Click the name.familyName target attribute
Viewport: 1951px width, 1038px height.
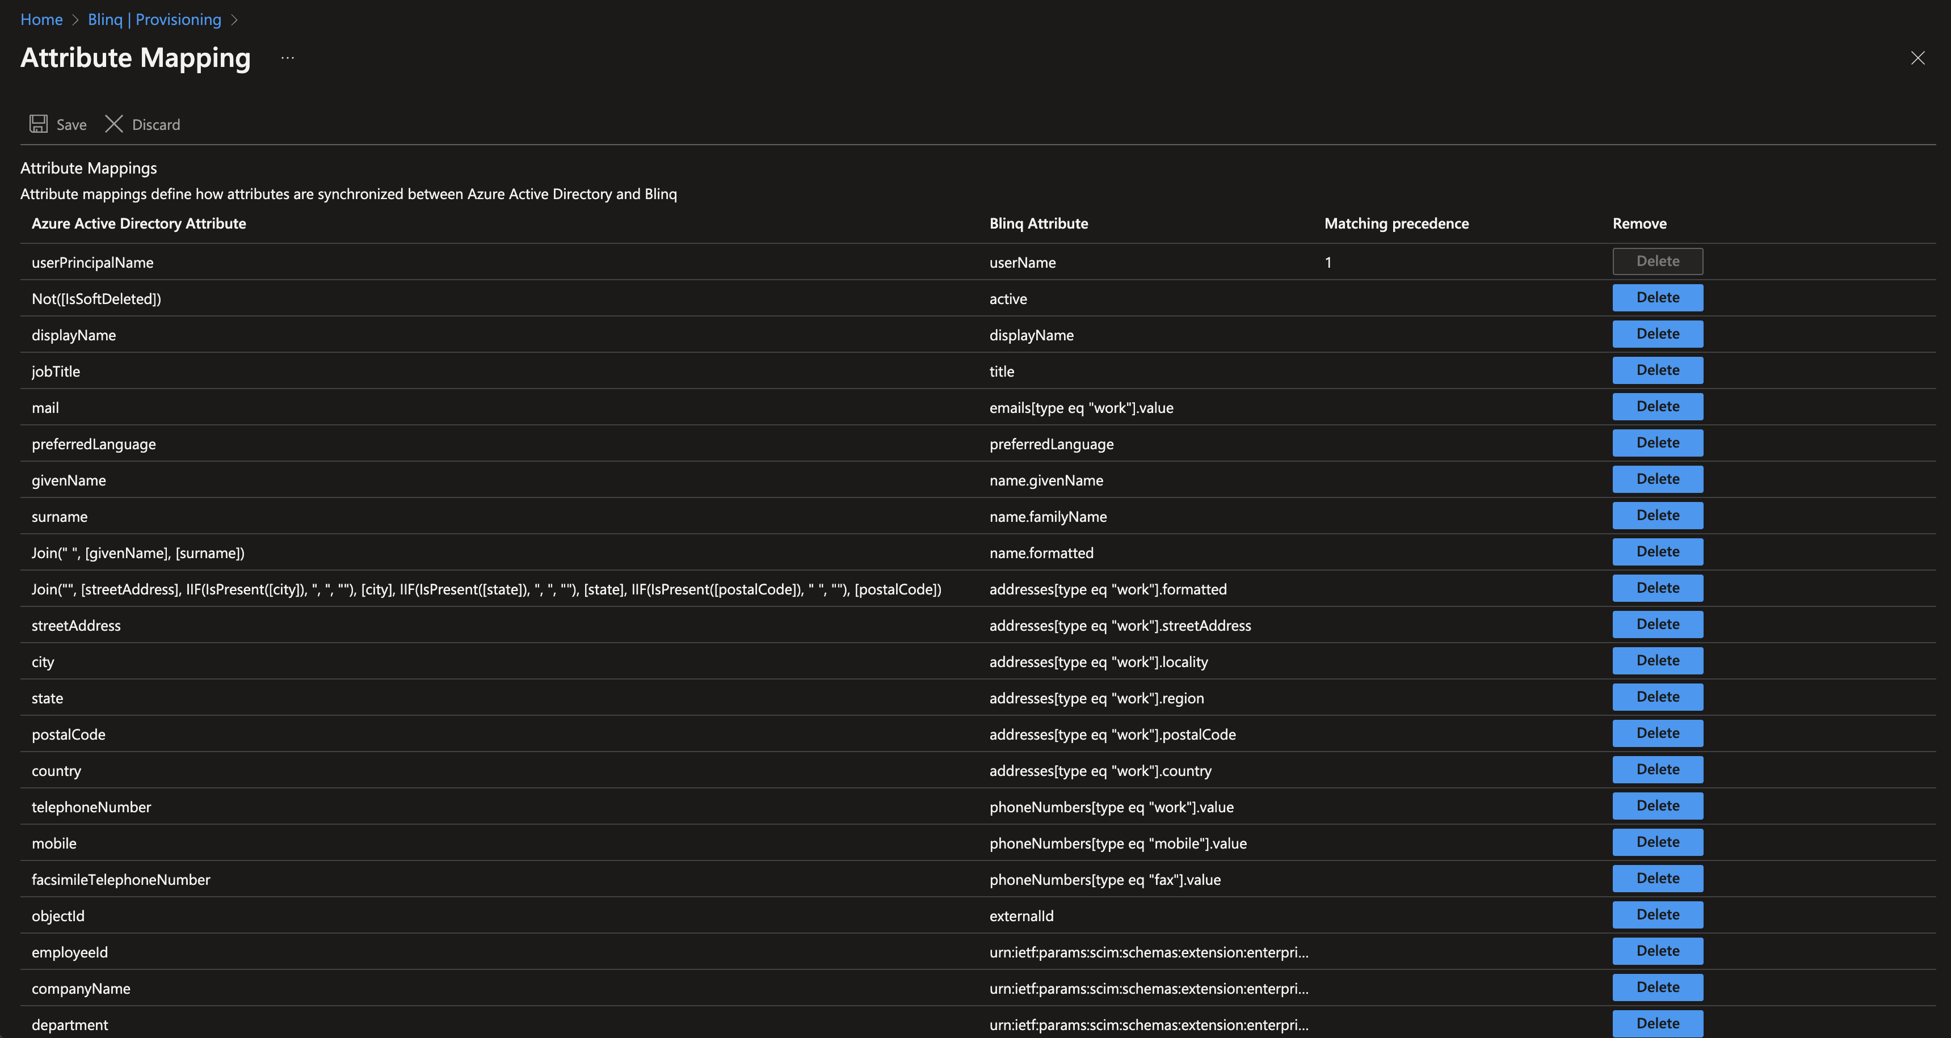(1048, 517)
